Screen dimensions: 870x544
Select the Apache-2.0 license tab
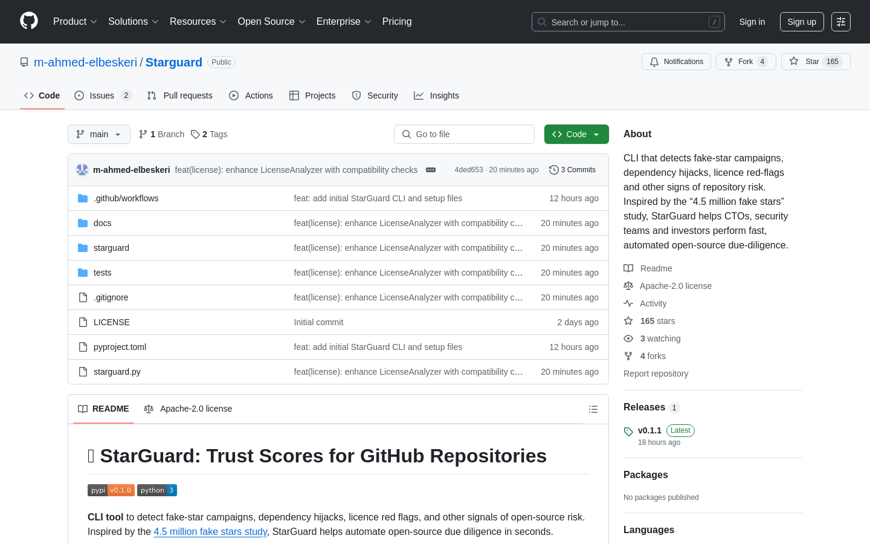pos(188,409)
